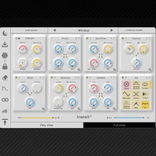Image resolution: width=156 pixels, height=156 pixels.
Task: Choose Bitcrush in the effect selector
Action: click(126, 95)
